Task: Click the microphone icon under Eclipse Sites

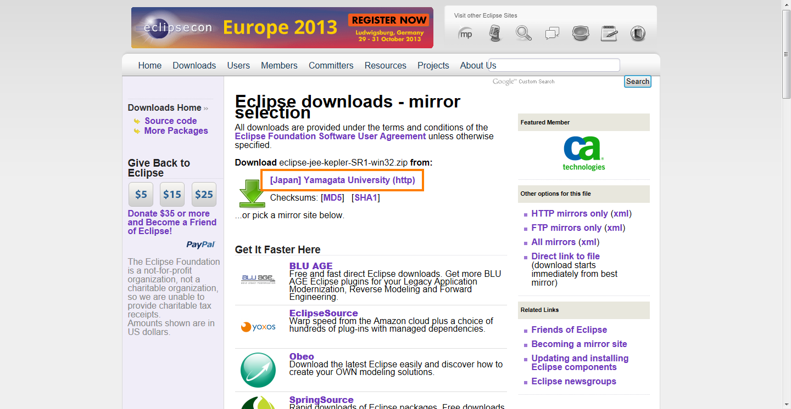Action: (495, 33)
